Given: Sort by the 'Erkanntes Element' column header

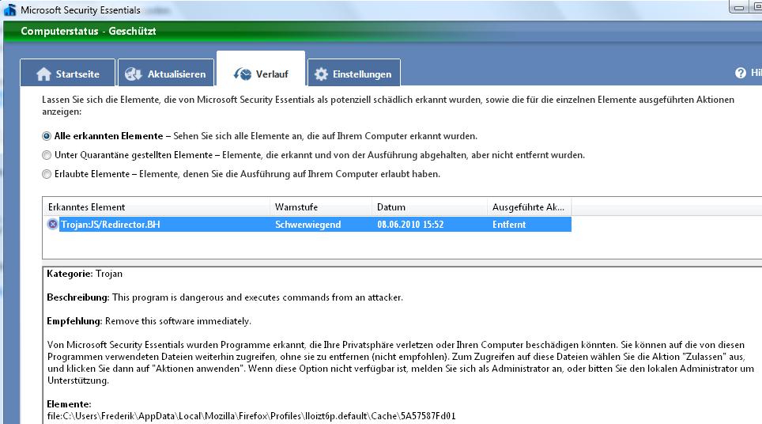Looking at the screenshot, I should click(x=156, y=207).
